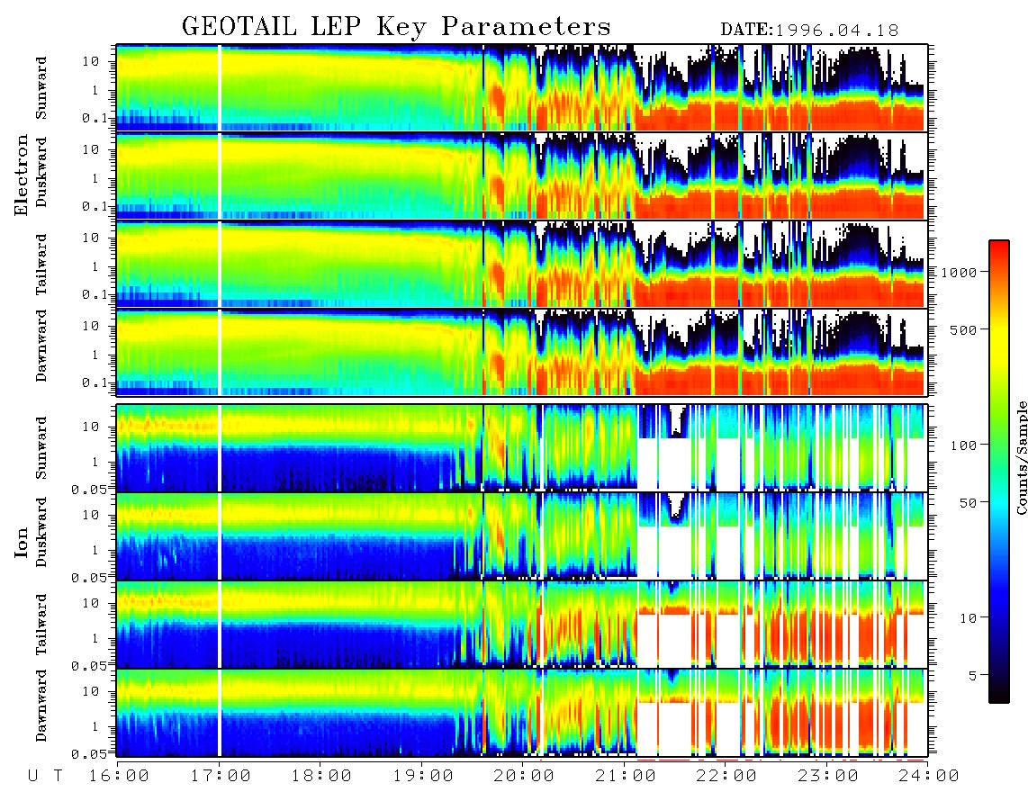Click the rainbow Counts/Sample color bar
The image size is (1028, 792).
[998, 472]
